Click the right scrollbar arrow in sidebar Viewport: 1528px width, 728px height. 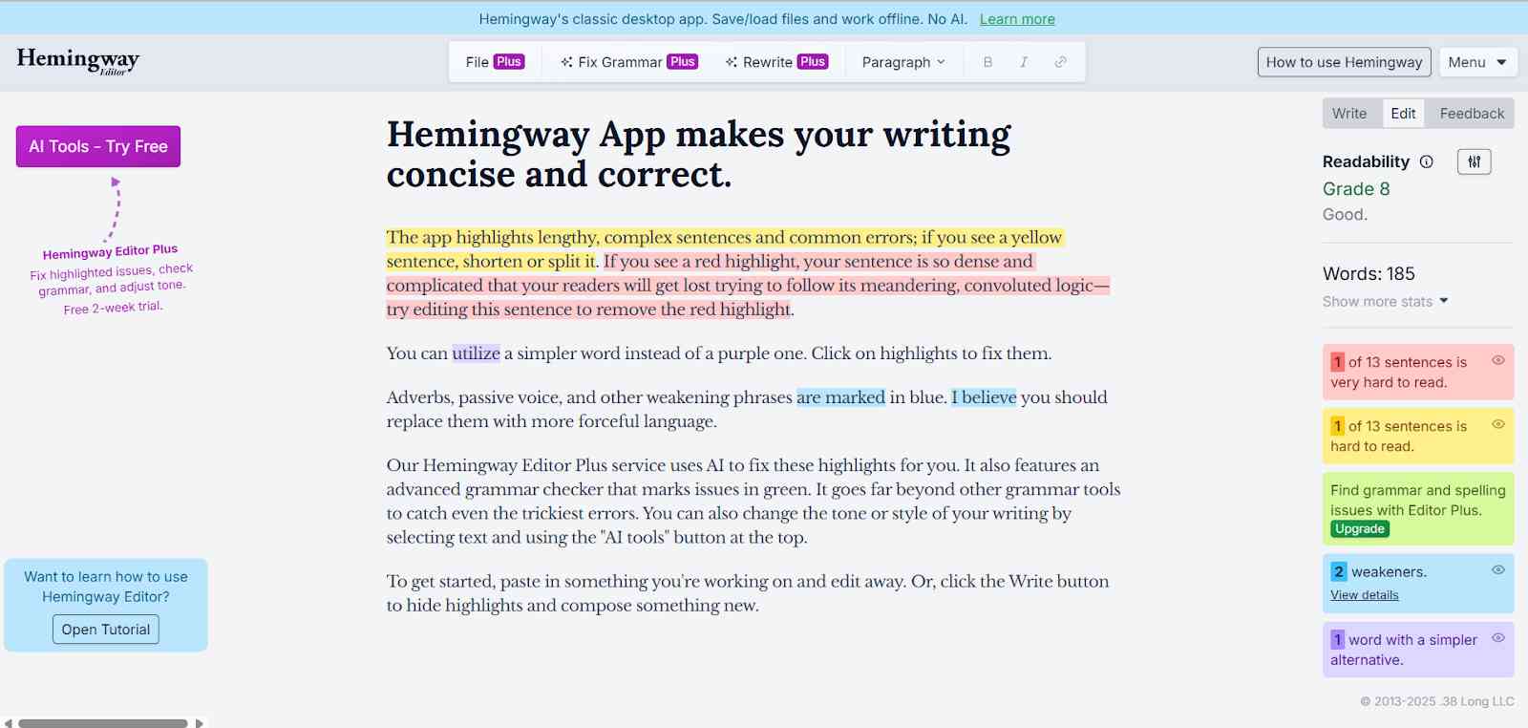(200, 723)
